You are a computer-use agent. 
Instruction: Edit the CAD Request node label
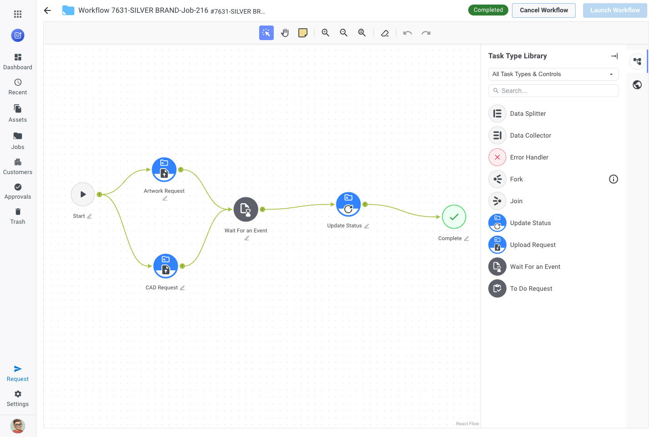[x=182, y=288]
